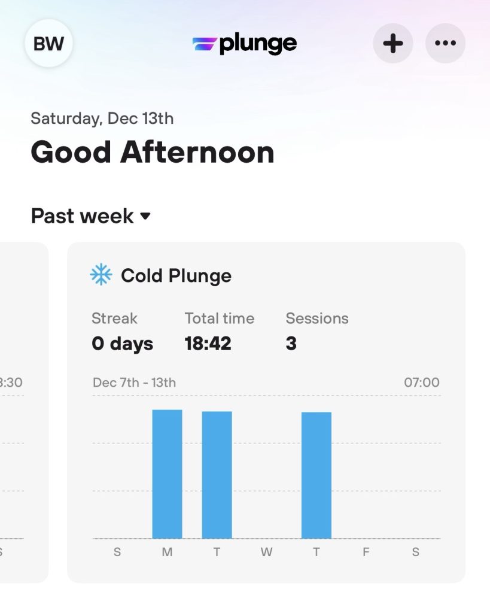Tap the Total time 18:42 stat

pyautogui.click(x=219, y=331)
